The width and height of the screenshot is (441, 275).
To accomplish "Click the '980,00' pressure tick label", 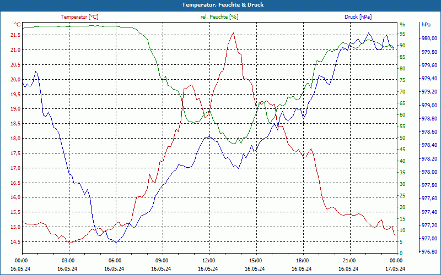I will (x=429, y=38).
